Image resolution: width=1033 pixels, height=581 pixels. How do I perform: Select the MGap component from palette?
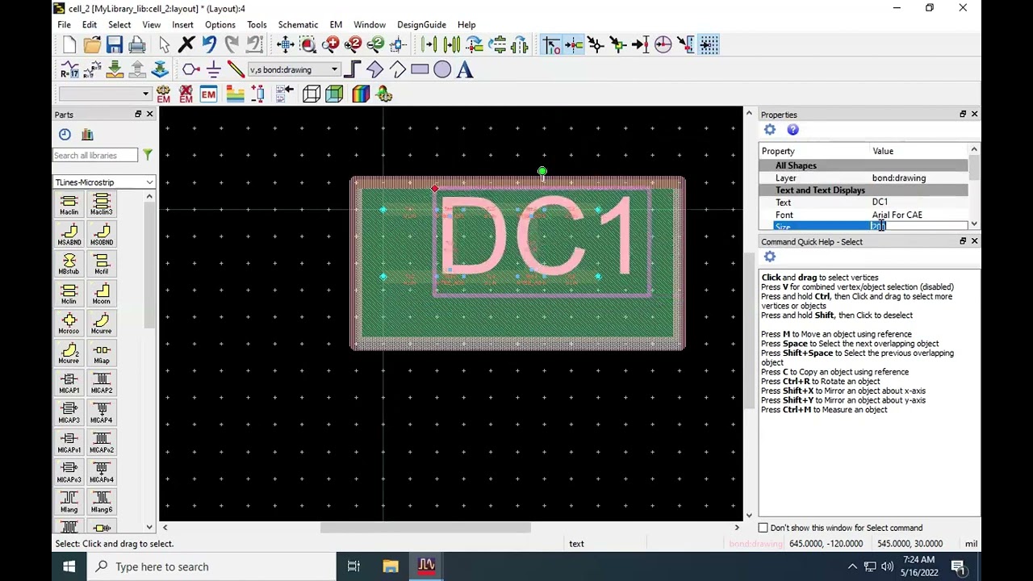click(101, 353)
